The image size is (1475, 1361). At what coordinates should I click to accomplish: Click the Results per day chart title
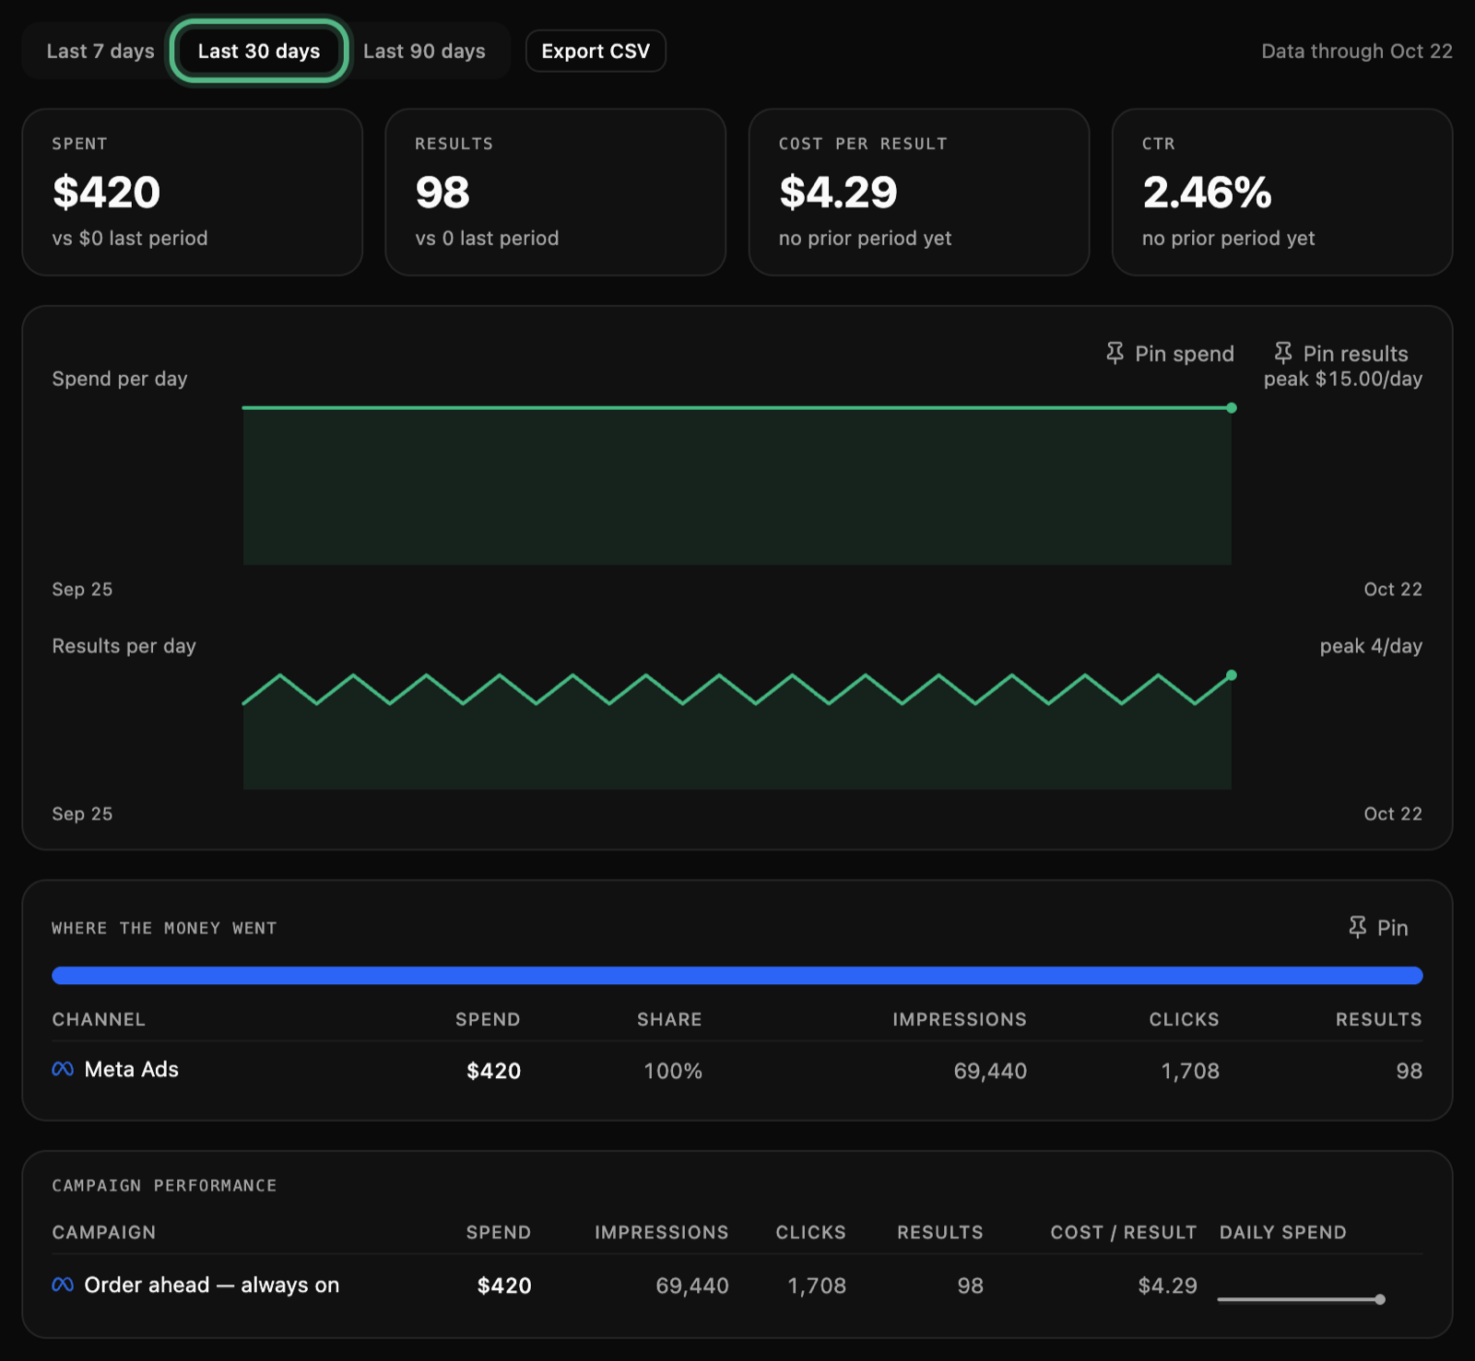124,646
